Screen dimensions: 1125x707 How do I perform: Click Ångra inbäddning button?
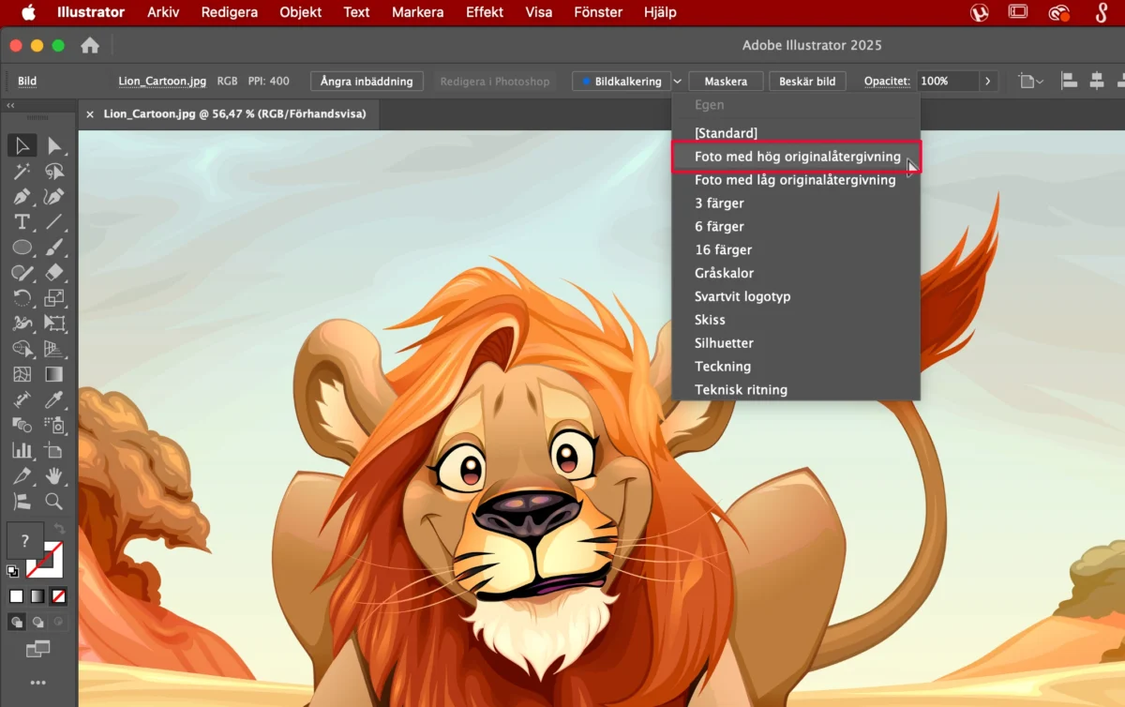pos(367,82)
